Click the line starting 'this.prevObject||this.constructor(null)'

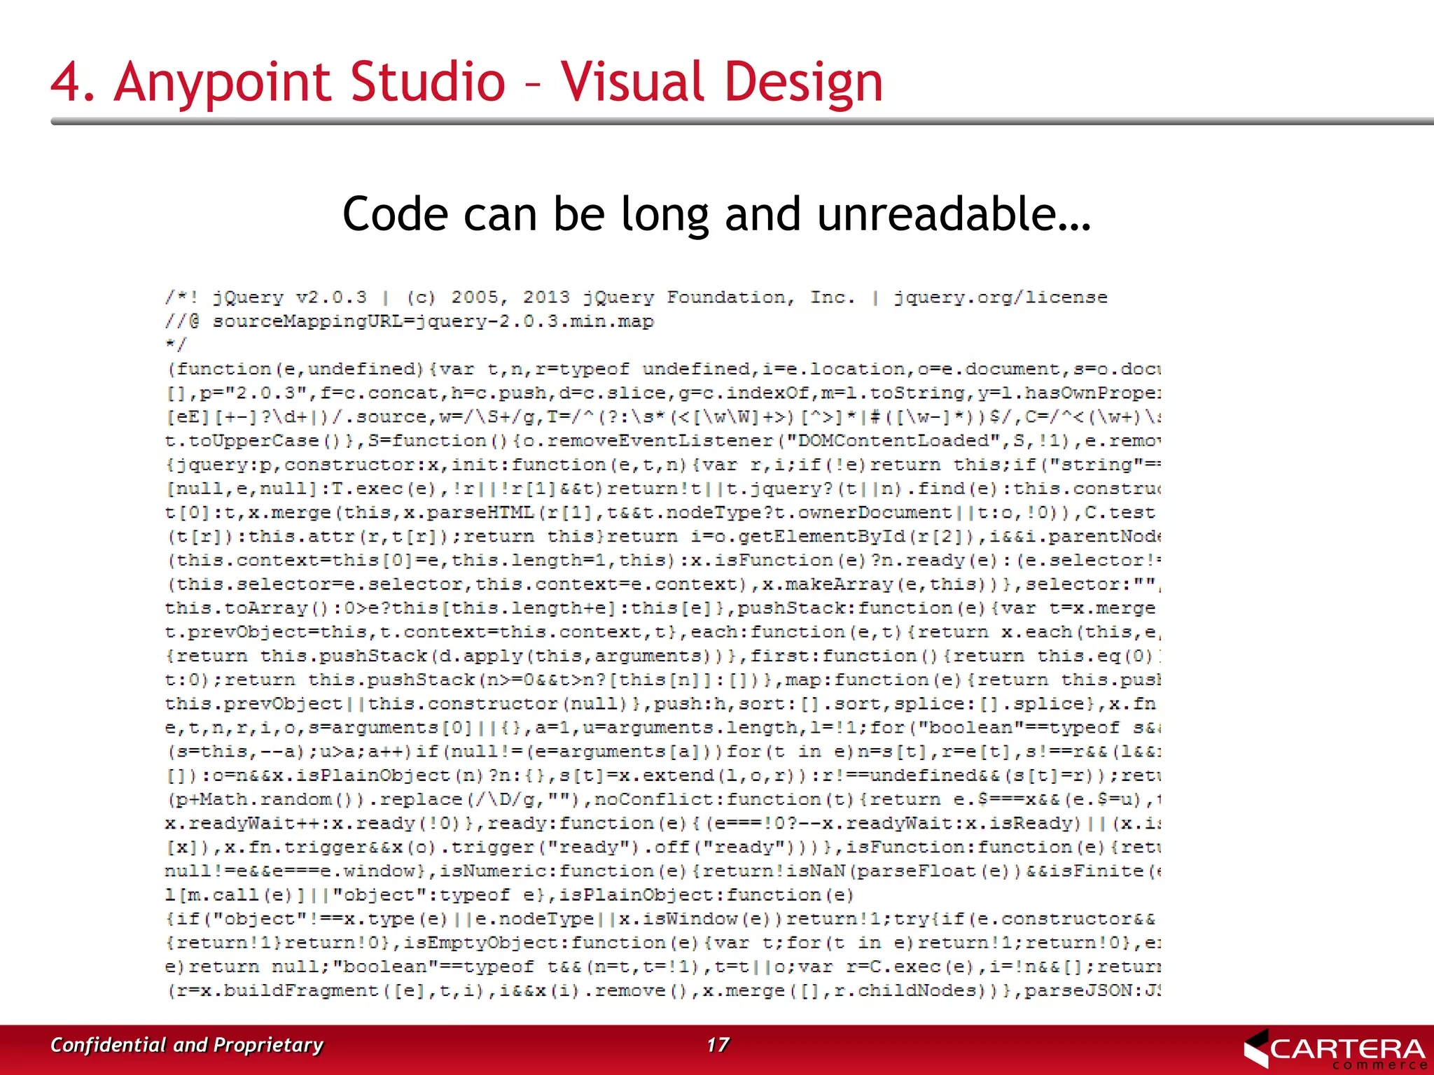coord(660,704)
